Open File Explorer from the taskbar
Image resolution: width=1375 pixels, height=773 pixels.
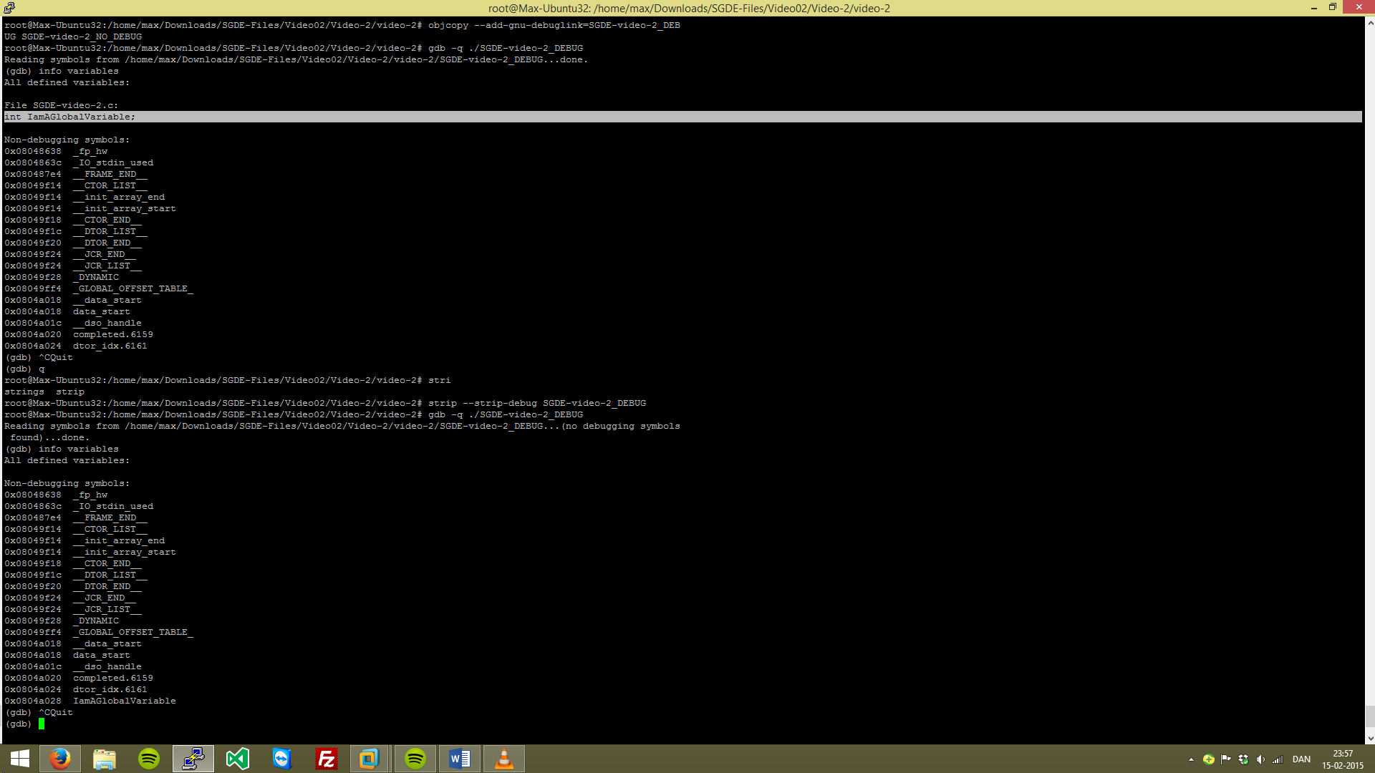(104, 758)
